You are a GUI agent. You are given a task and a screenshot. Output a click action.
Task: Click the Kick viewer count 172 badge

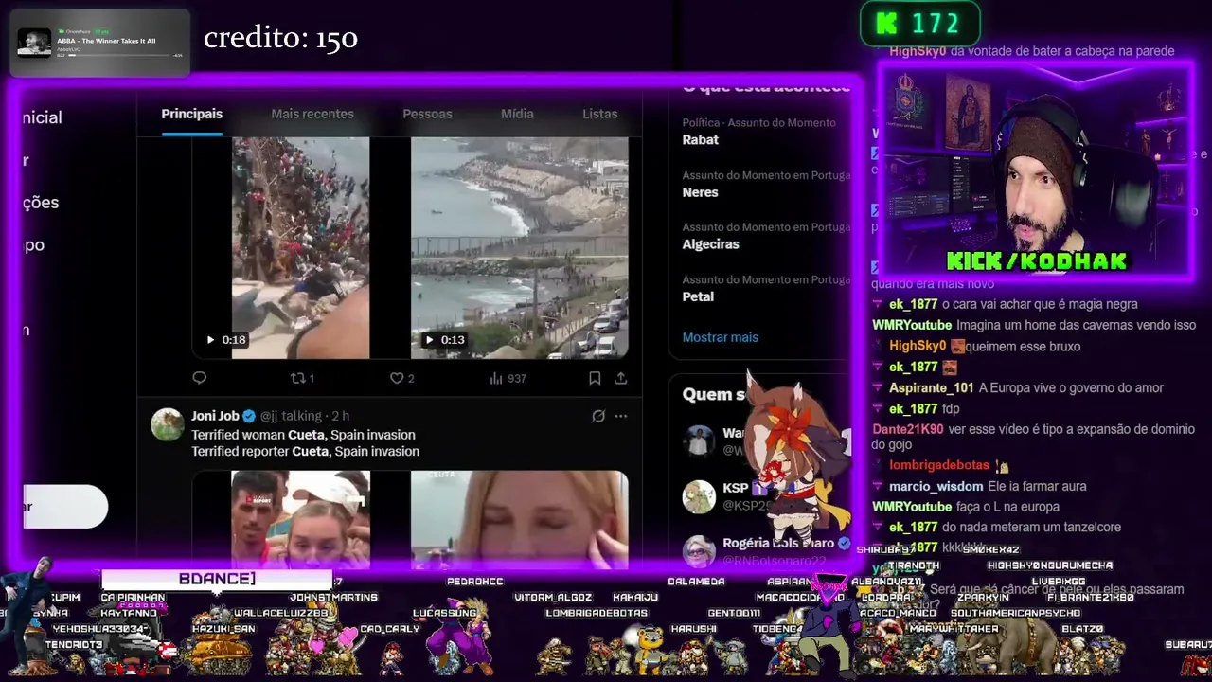coord(919,24)
